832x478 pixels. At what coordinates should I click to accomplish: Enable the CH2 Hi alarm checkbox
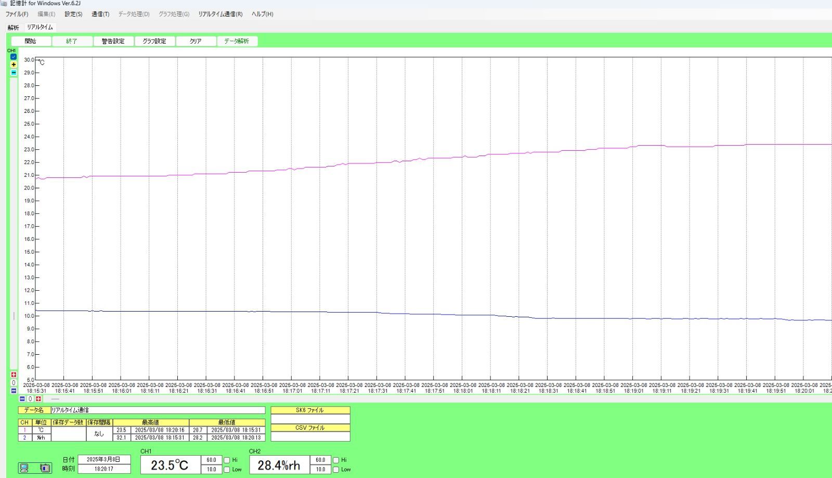pos(336,460)
